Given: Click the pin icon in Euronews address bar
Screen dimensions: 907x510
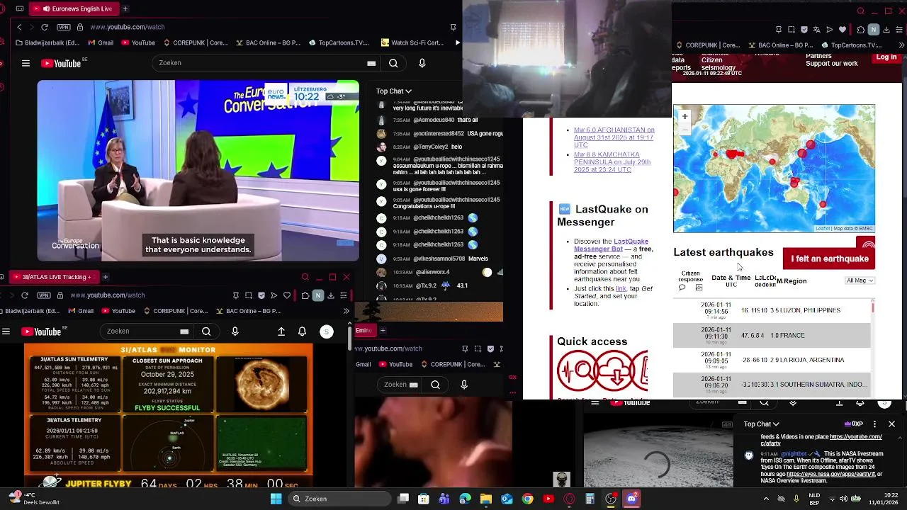Looking at the screenshot, I should tap(453, 27).
